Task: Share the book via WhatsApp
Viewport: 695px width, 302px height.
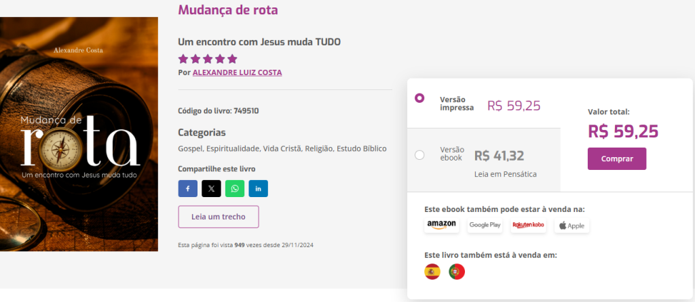Action: point(235,188)
